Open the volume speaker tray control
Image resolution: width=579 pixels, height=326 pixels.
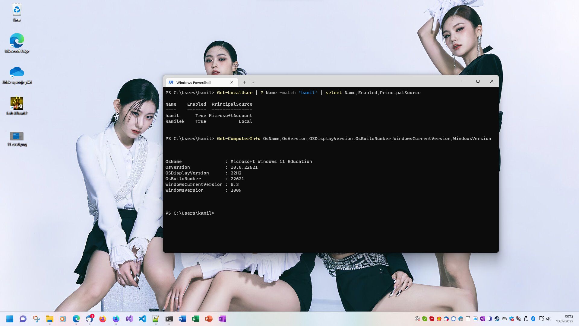click(x=548, y=319)
